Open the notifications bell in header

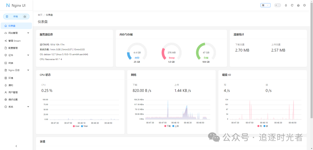286,5
